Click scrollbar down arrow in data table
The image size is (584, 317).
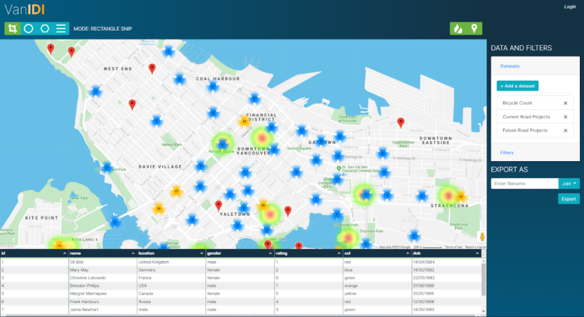(483, 311)
